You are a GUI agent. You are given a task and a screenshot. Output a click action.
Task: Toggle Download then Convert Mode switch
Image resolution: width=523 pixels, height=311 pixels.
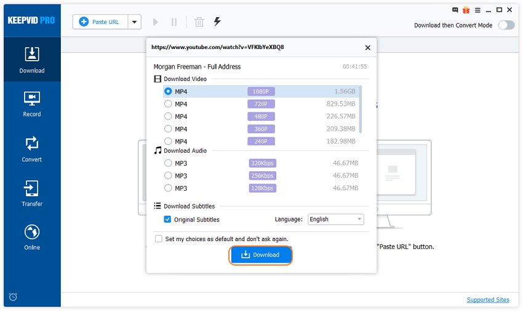click(506, 25)
